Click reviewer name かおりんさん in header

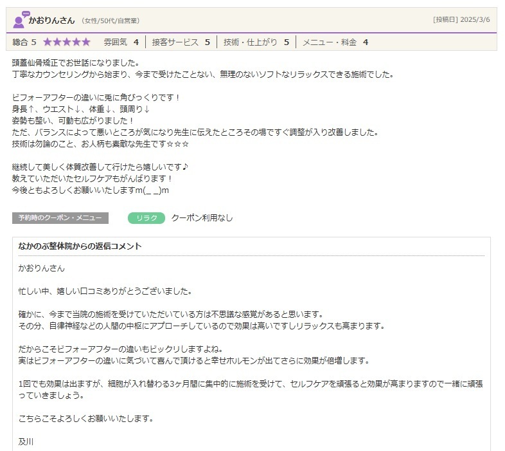pos(51,21)
